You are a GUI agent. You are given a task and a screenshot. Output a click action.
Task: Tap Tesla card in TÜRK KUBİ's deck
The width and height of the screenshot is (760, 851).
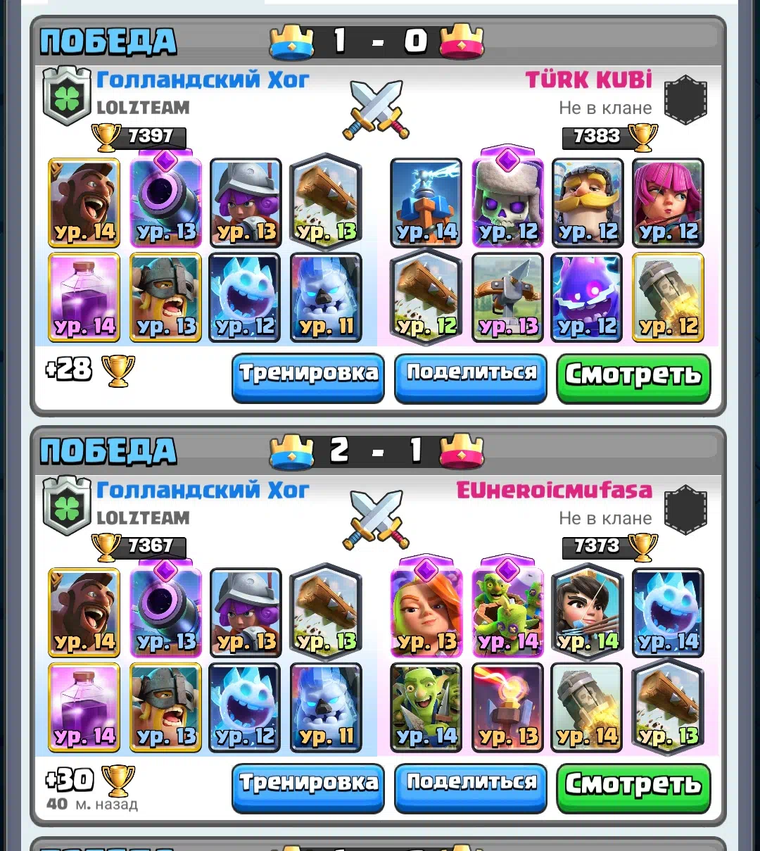pyautogui.click(x=426, y=203)
